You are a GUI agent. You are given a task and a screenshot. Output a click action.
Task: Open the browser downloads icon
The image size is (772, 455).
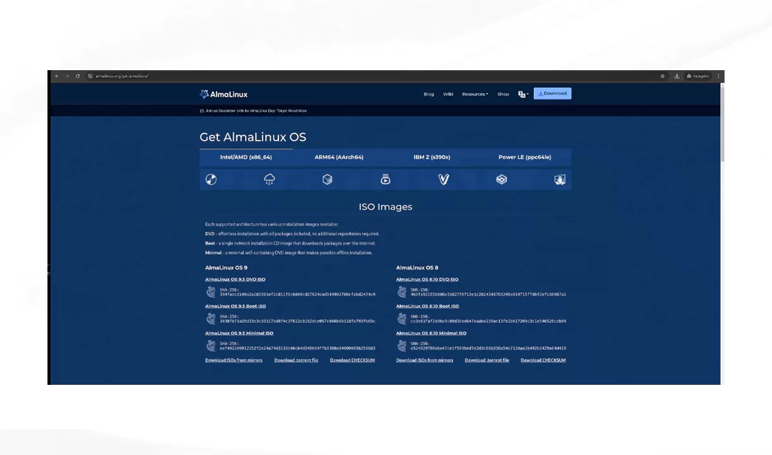tap(676, 76)
